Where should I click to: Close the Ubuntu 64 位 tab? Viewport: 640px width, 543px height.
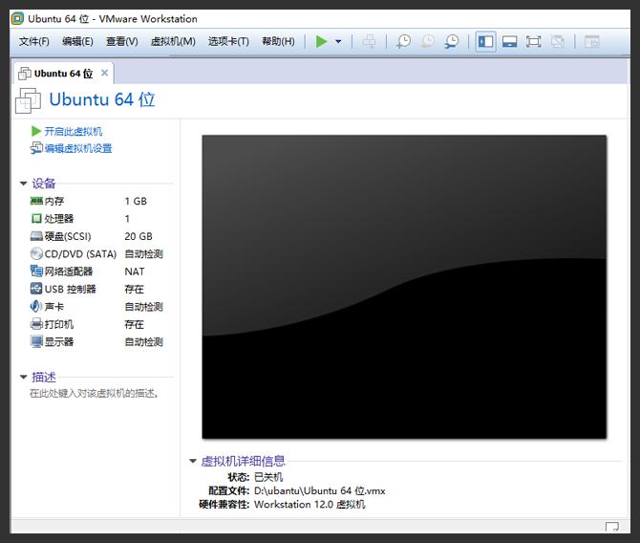(105, 73)
